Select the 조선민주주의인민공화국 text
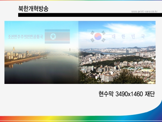Screen dimensions: 162x122 click(x=25, y=37)
